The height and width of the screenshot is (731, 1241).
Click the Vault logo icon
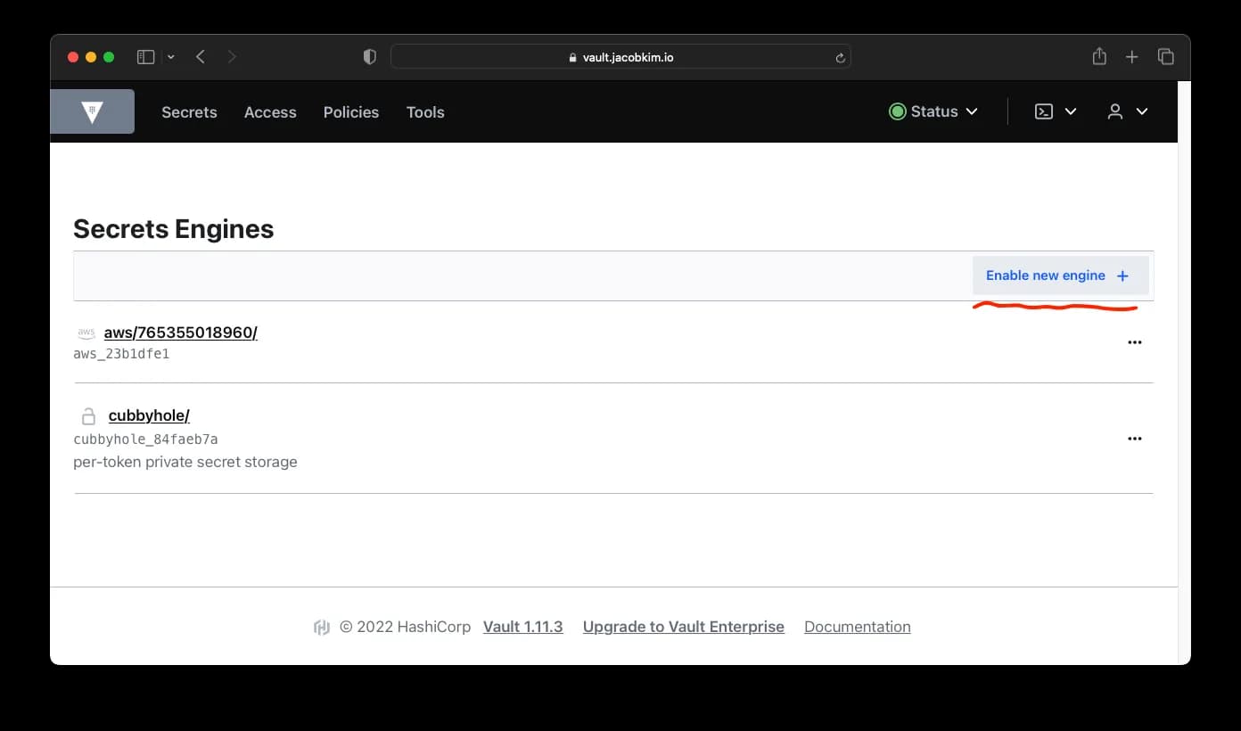coord(92,111)
